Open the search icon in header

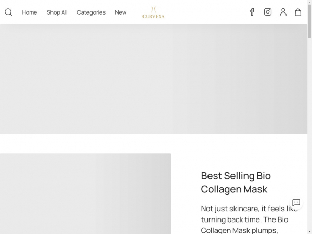click(x=8, y=12)
